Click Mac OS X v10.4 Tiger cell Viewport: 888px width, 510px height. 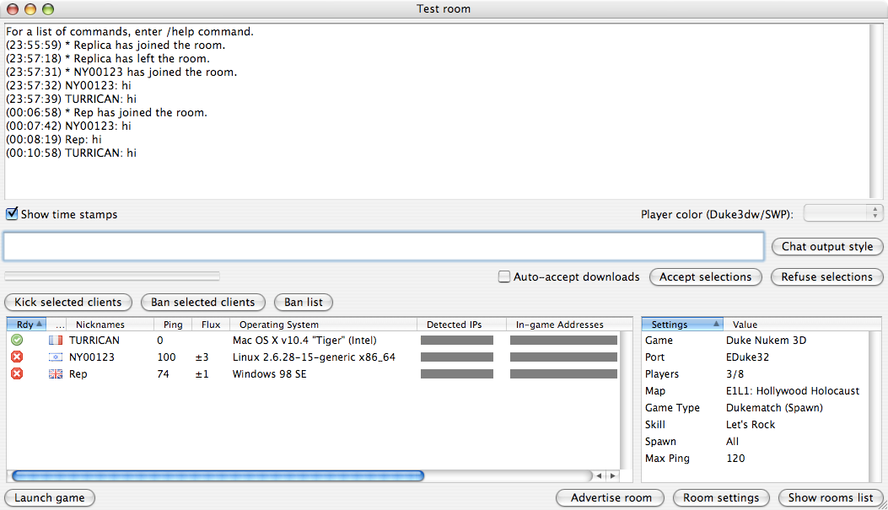[x=304, y=341]
